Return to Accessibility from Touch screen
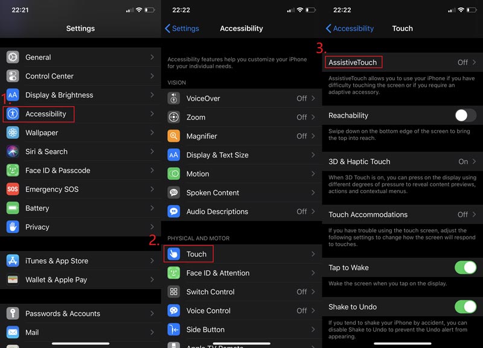This screenshot has height=348, width=483. [x=350, y=28]
